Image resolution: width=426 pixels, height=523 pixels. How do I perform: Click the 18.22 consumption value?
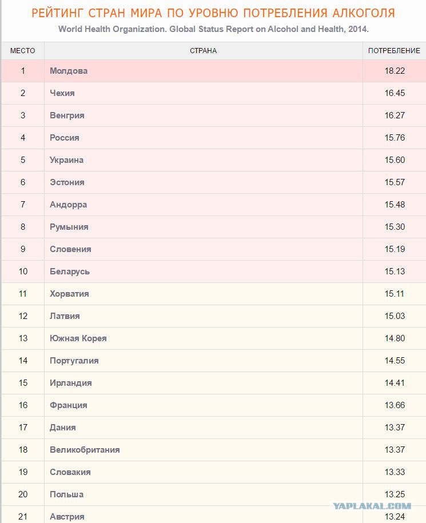point(395,71)
